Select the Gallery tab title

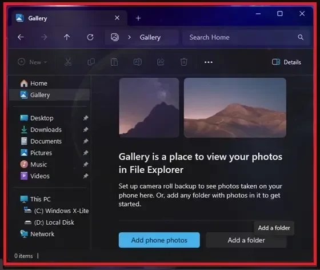tap(38, 18)
